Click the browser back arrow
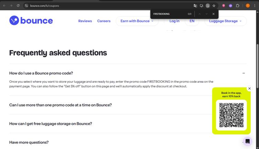This screenshot has height=149, width=259. (4, 6)
